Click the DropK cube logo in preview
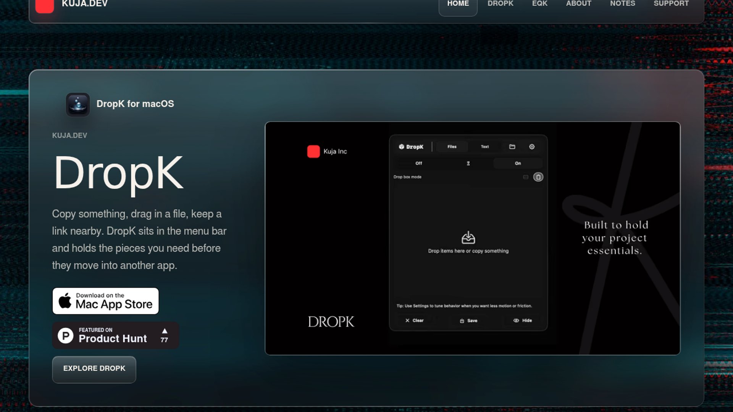The image size is (733, 412). tap(401, 147)
